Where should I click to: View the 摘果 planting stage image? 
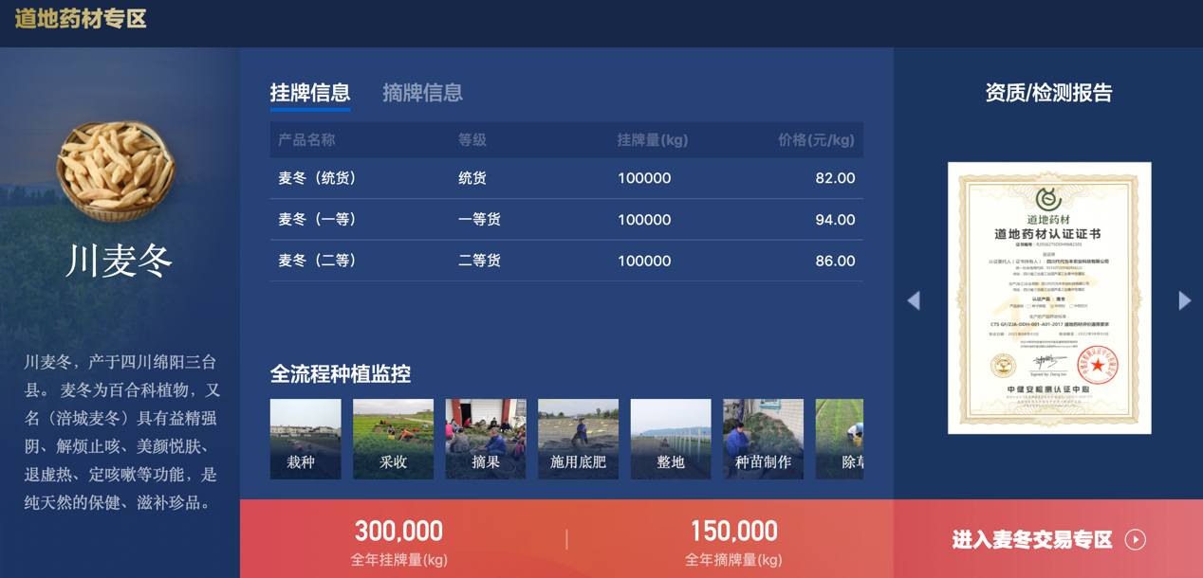(x=485, y=439)
